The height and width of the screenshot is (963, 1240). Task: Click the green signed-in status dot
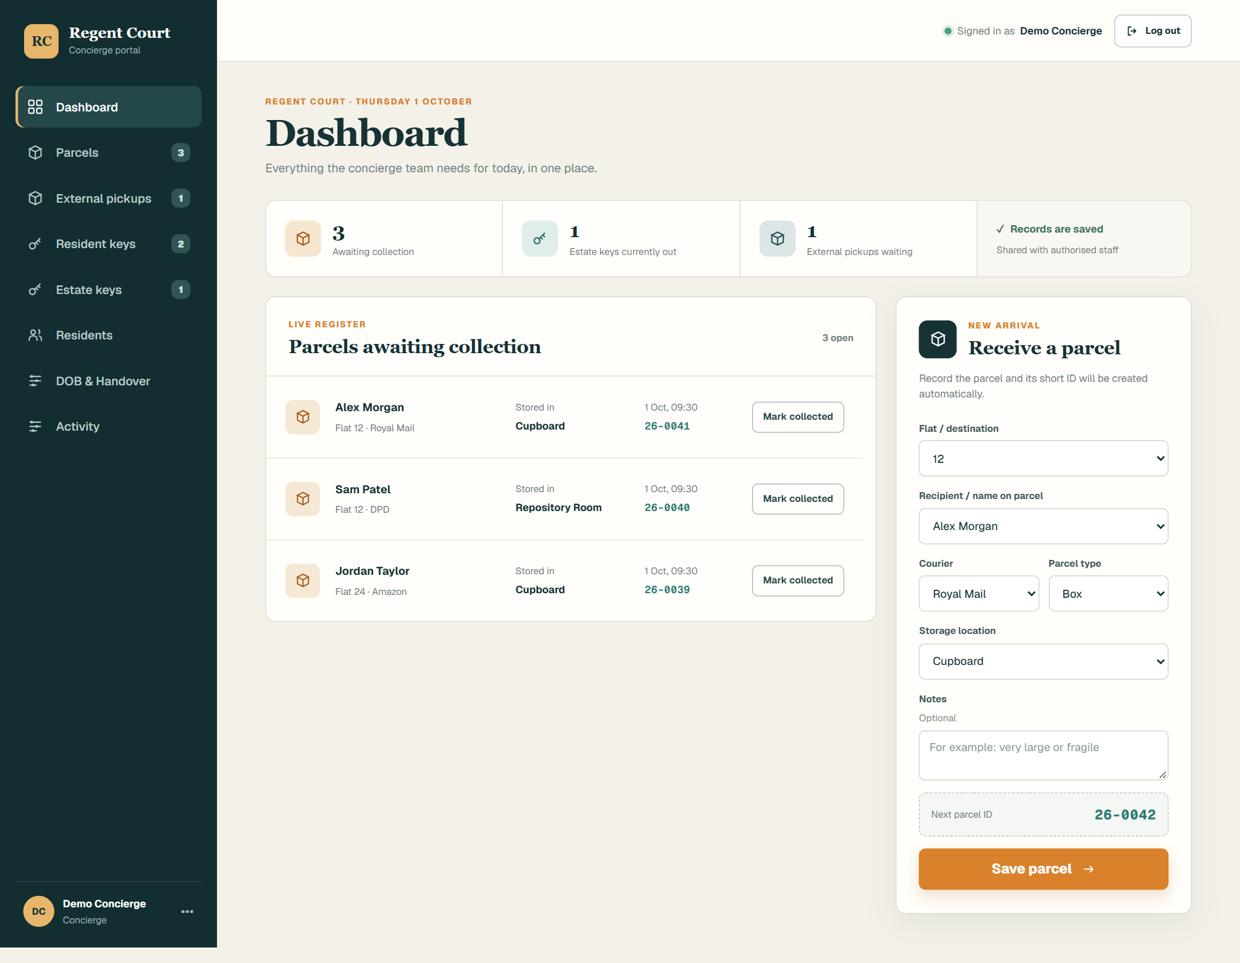click(x=948, y=31)
